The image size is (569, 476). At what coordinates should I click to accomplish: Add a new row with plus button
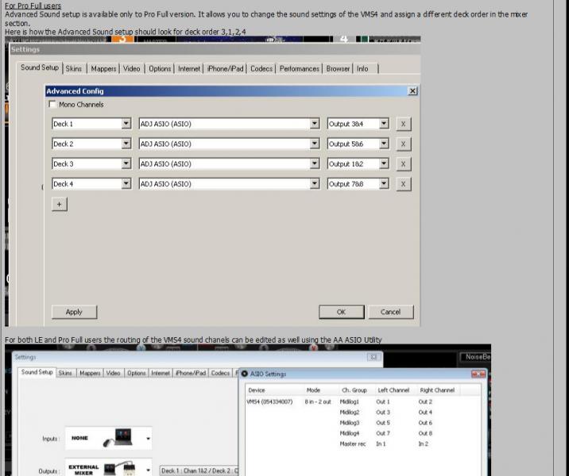(59, 204)
